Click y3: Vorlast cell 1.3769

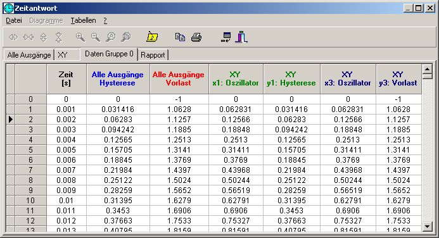(398, 160)
